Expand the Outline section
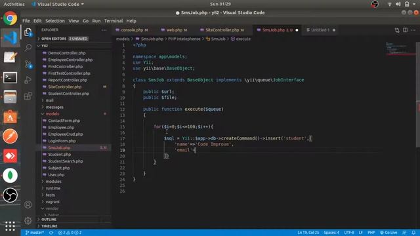 74,220
